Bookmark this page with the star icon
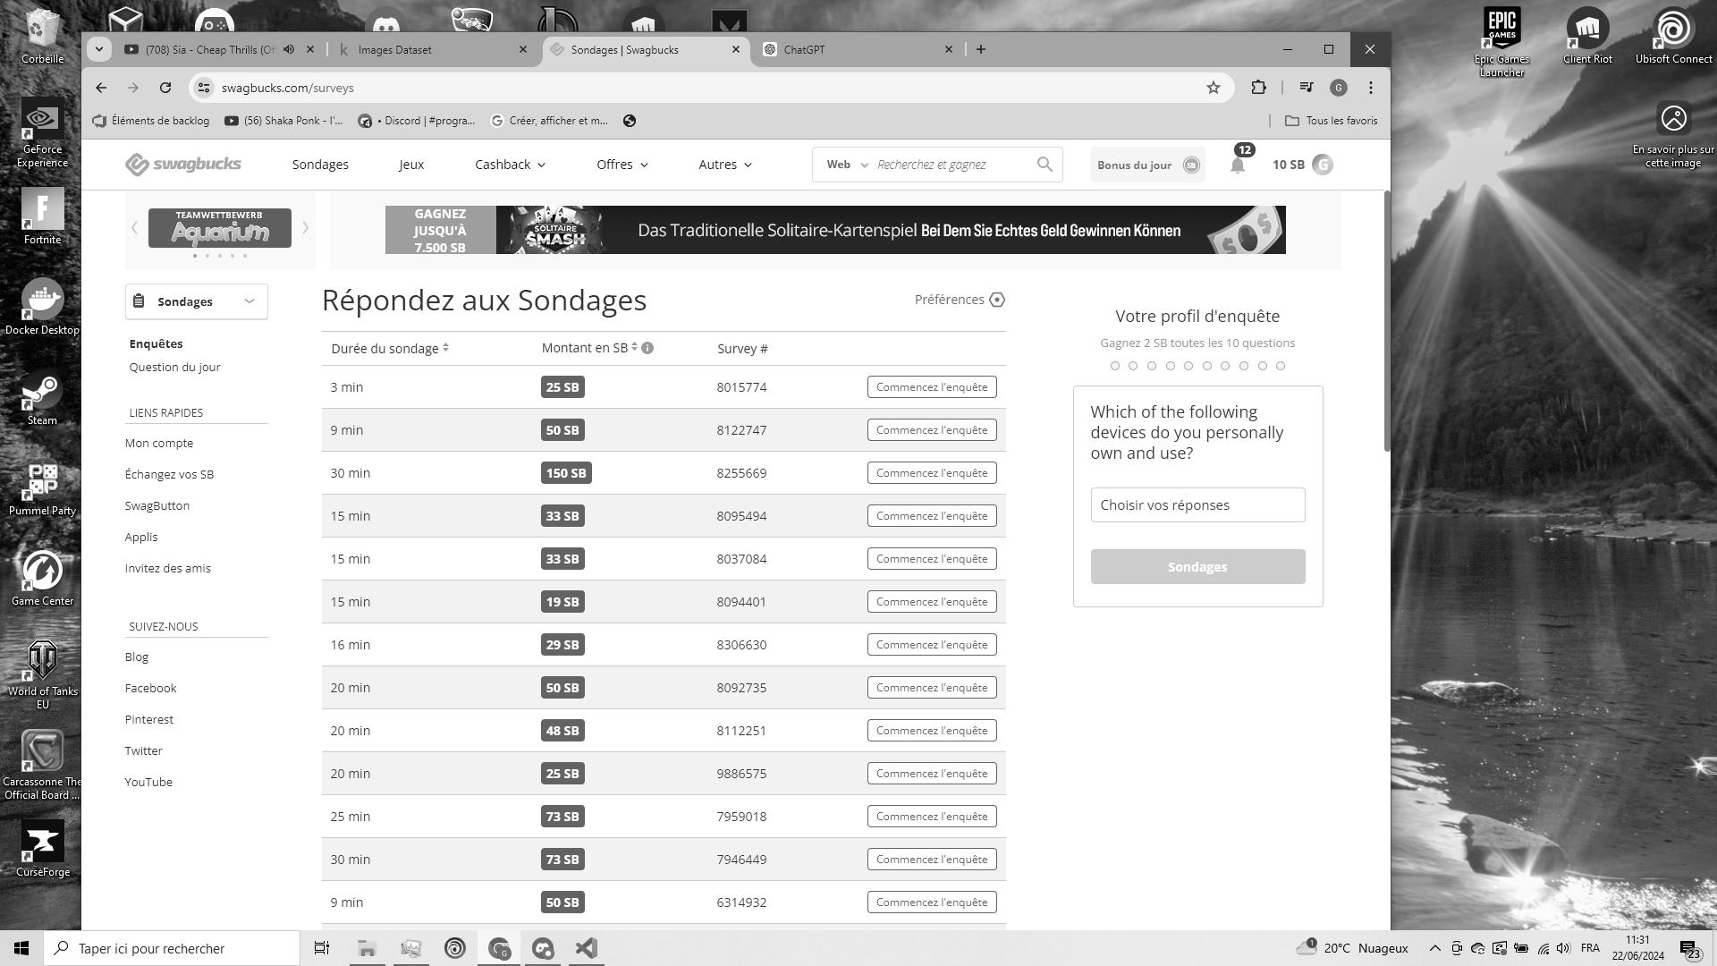1717x966 pixels. [1214, 88]
